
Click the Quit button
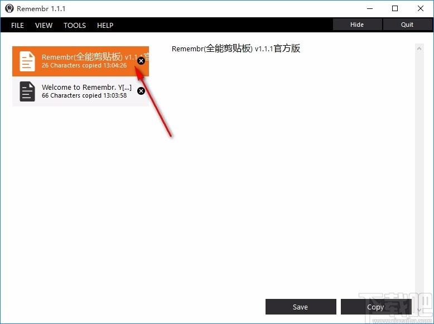coord(407,25)
